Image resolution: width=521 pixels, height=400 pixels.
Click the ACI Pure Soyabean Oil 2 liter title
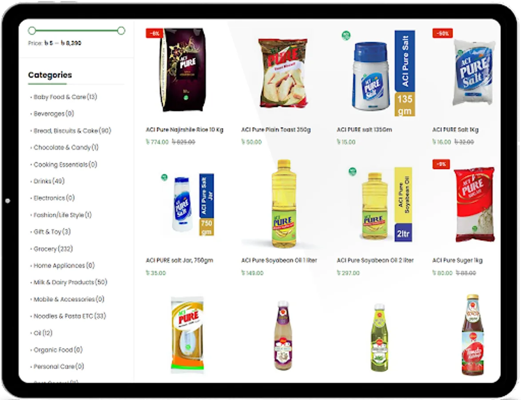(375, 260)
